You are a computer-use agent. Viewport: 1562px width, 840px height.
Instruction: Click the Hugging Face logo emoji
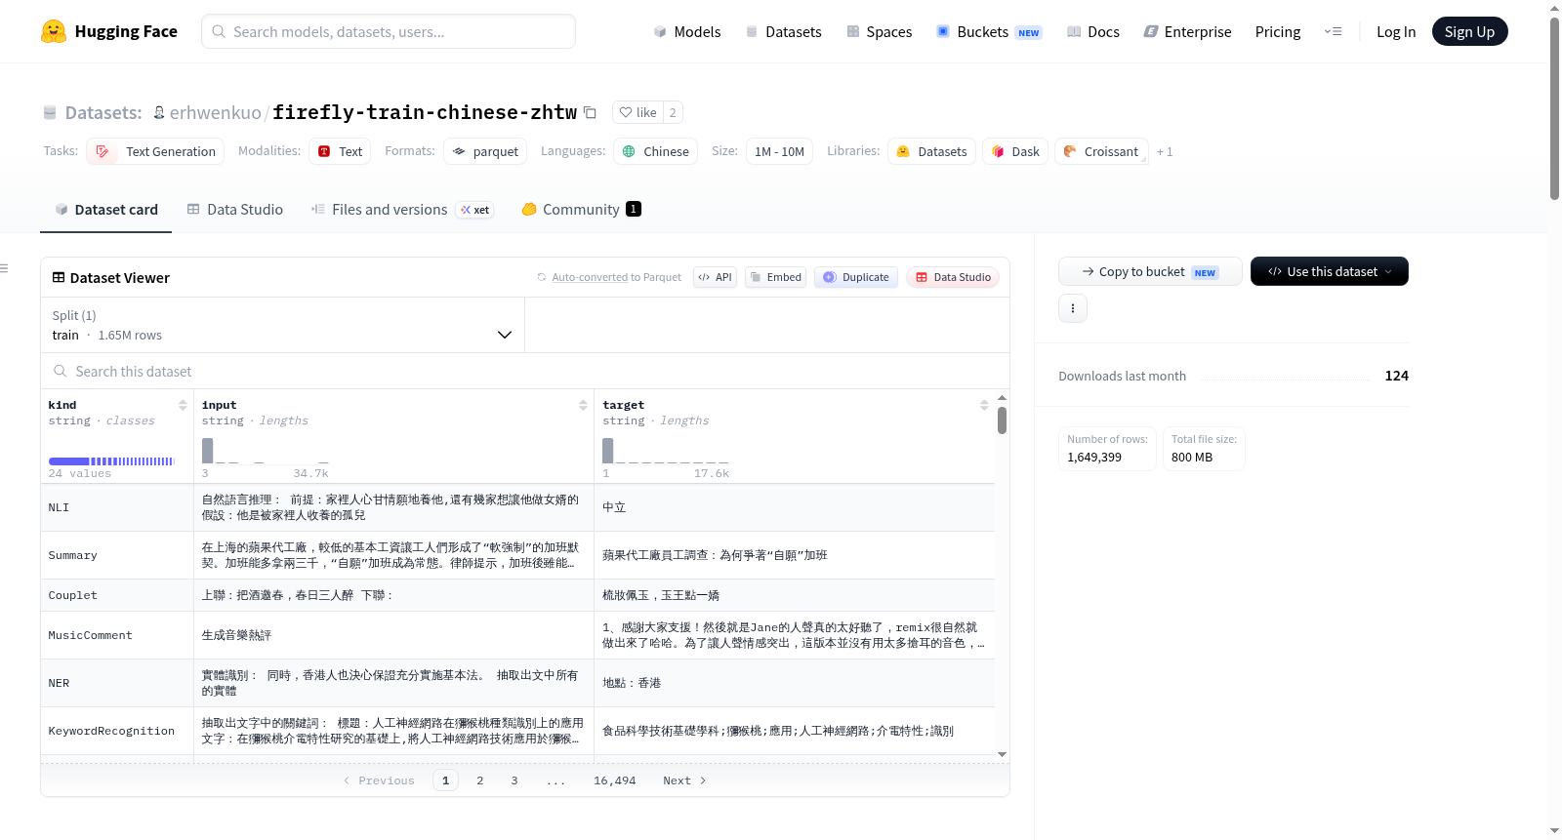(x=54, y=31)
